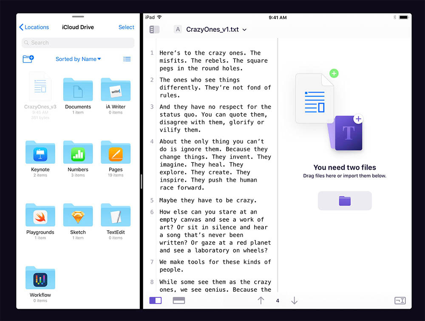Click the text wrap icon at bottom right
Screen dimensions: 425x321
400,301
